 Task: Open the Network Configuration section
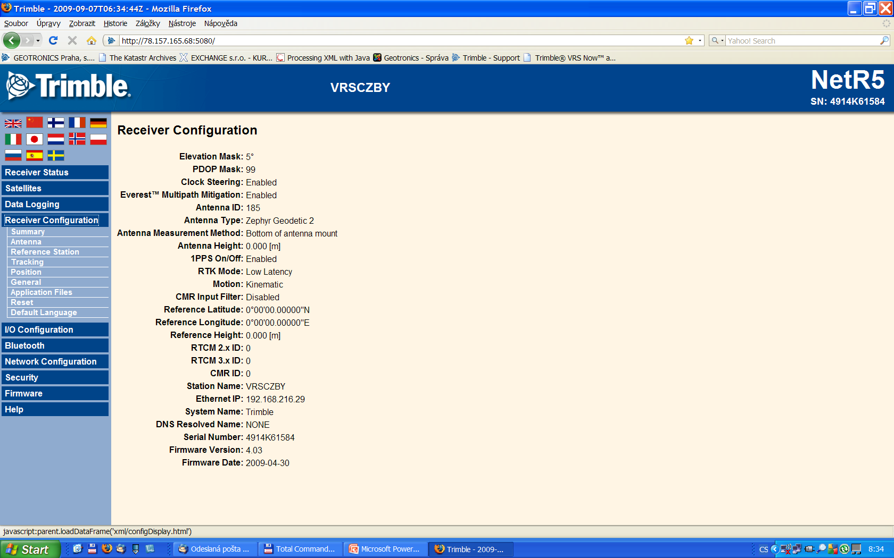55,361
